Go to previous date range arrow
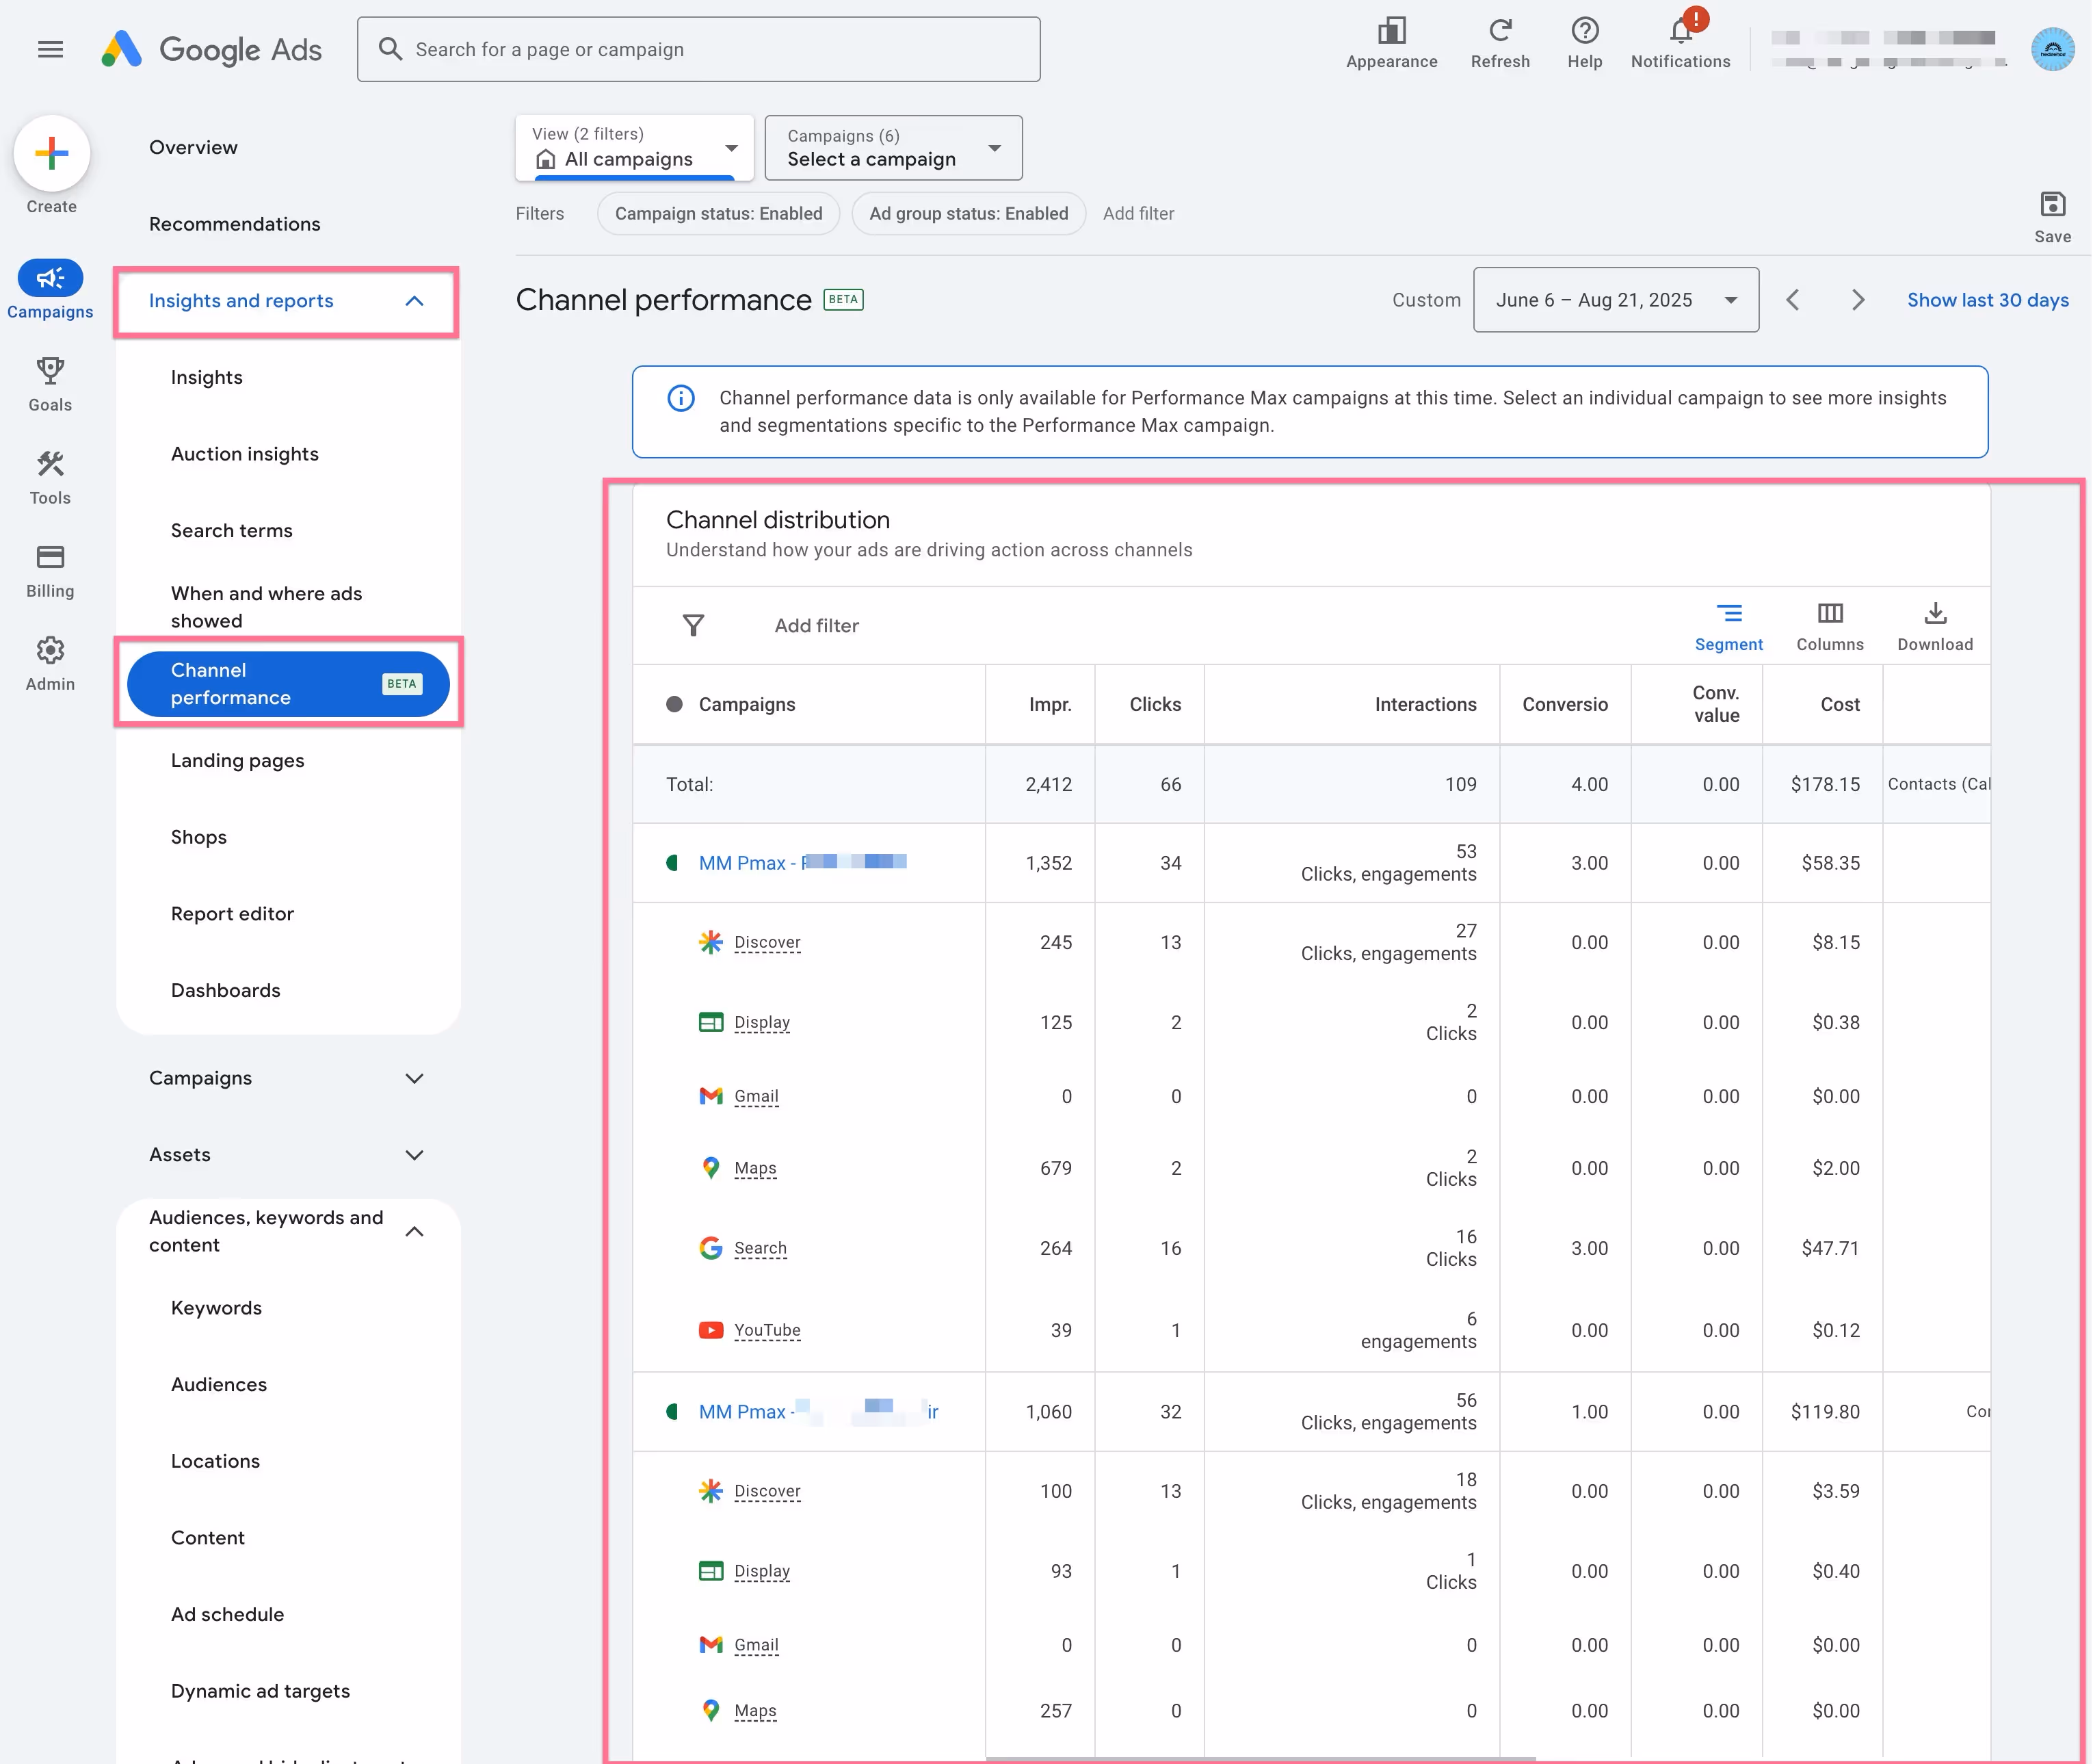Screen dimensions: 2093x1764 pyautogui.click(x=1792, y=300)
